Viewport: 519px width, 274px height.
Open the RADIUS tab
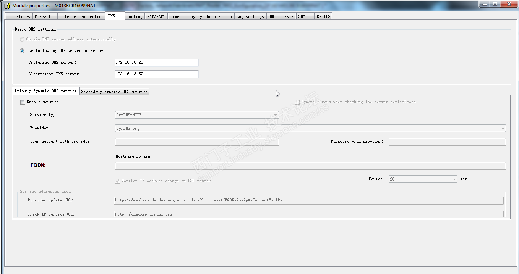tap(323, 16)
